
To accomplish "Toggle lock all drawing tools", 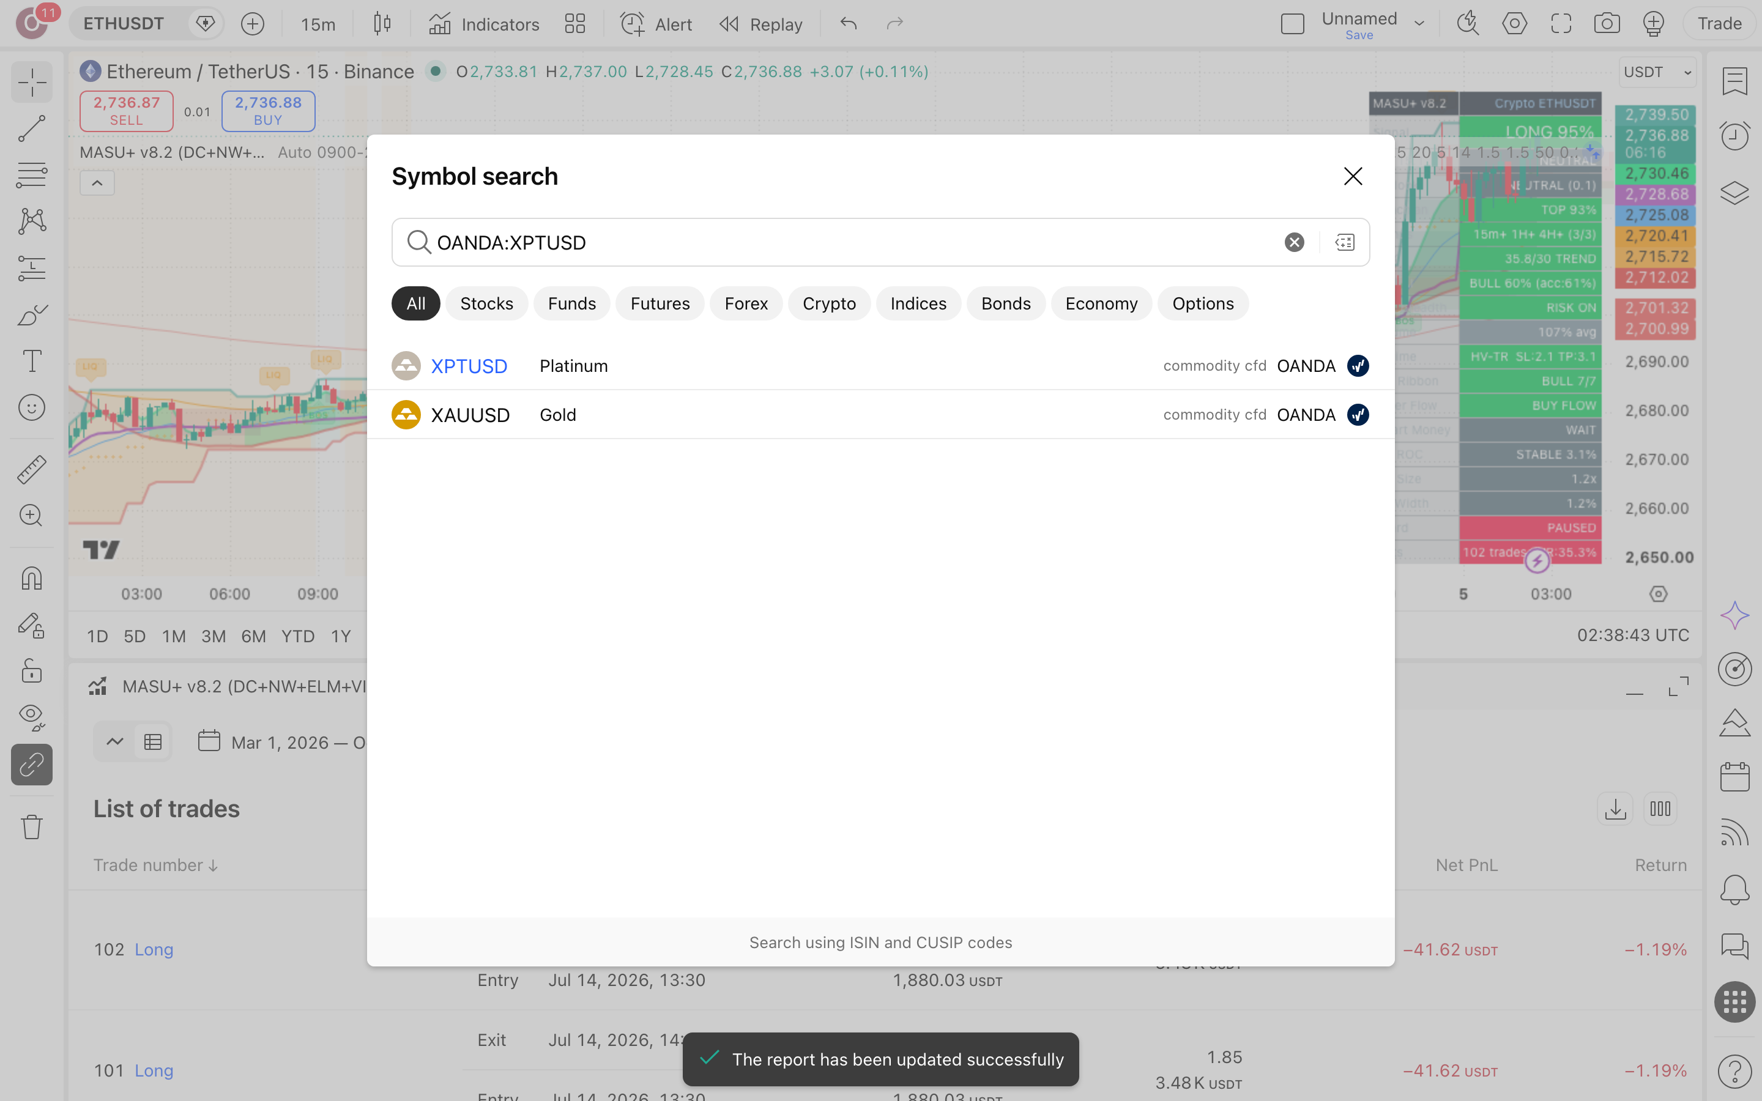I will [x=32, y=670].
